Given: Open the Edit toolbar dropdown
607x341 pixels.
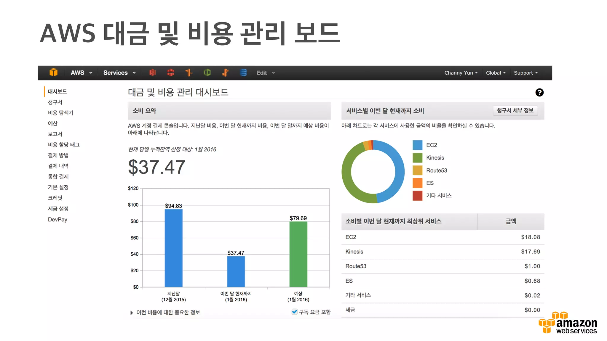Looking at the screenshot, I should (x=266, y=73).
